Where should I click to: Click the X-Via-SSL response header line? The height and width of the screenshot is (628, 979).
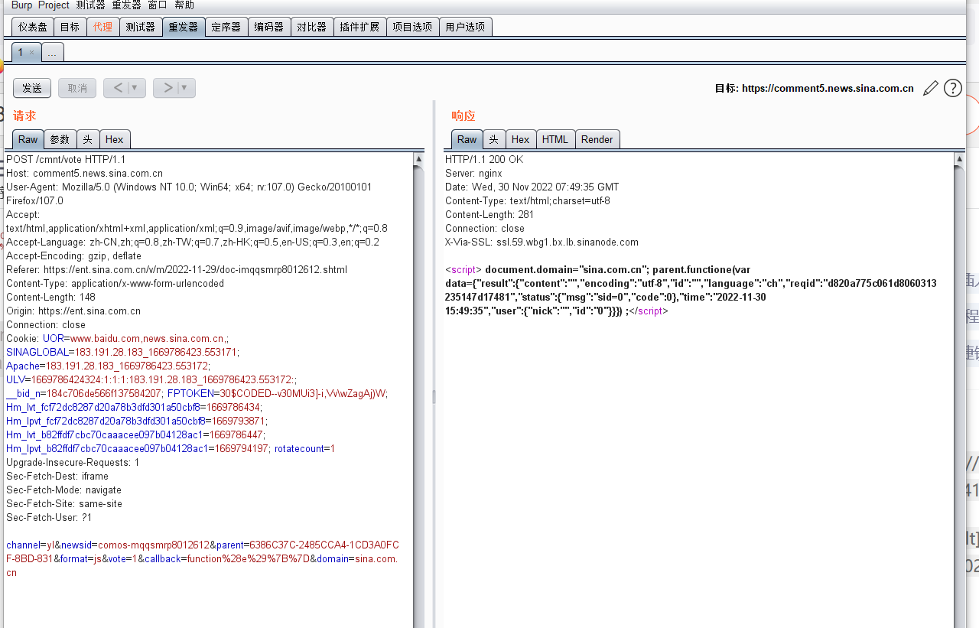(542, 242)
